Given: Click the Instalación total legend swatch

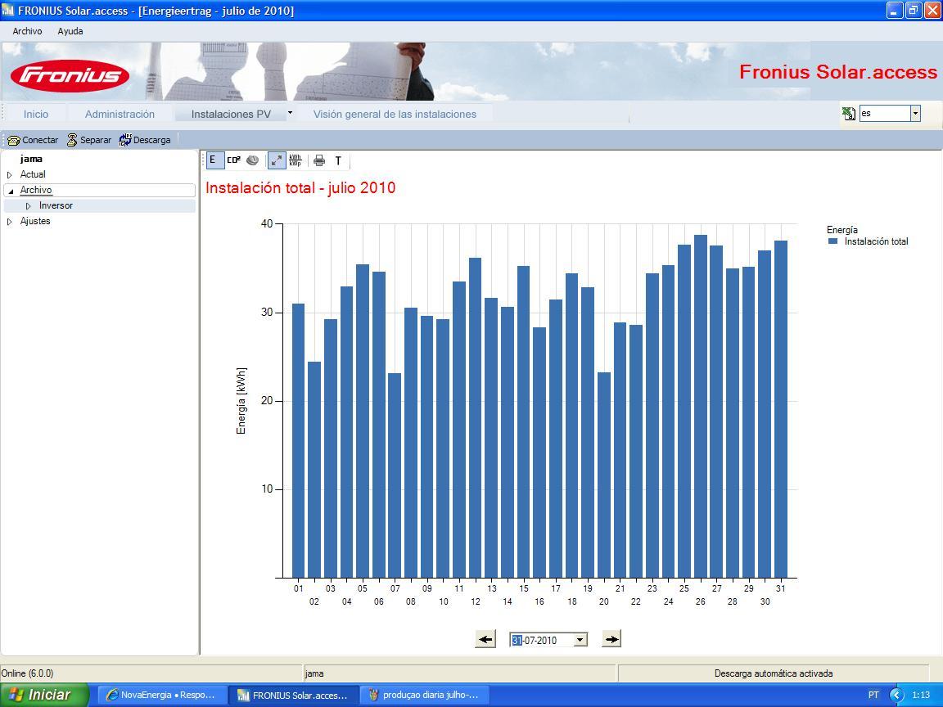Looking at the screenshot, I should 833,241.
